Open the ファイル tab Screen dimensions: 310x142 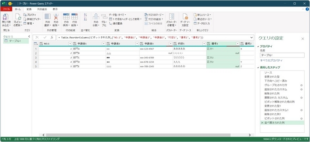(x=6, y=9)
